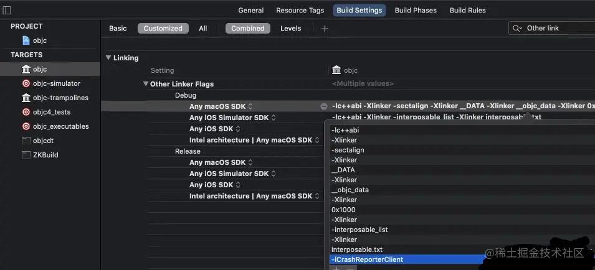Click the objc-simulator target icon
Screen dimensions: 595x270
26,83
